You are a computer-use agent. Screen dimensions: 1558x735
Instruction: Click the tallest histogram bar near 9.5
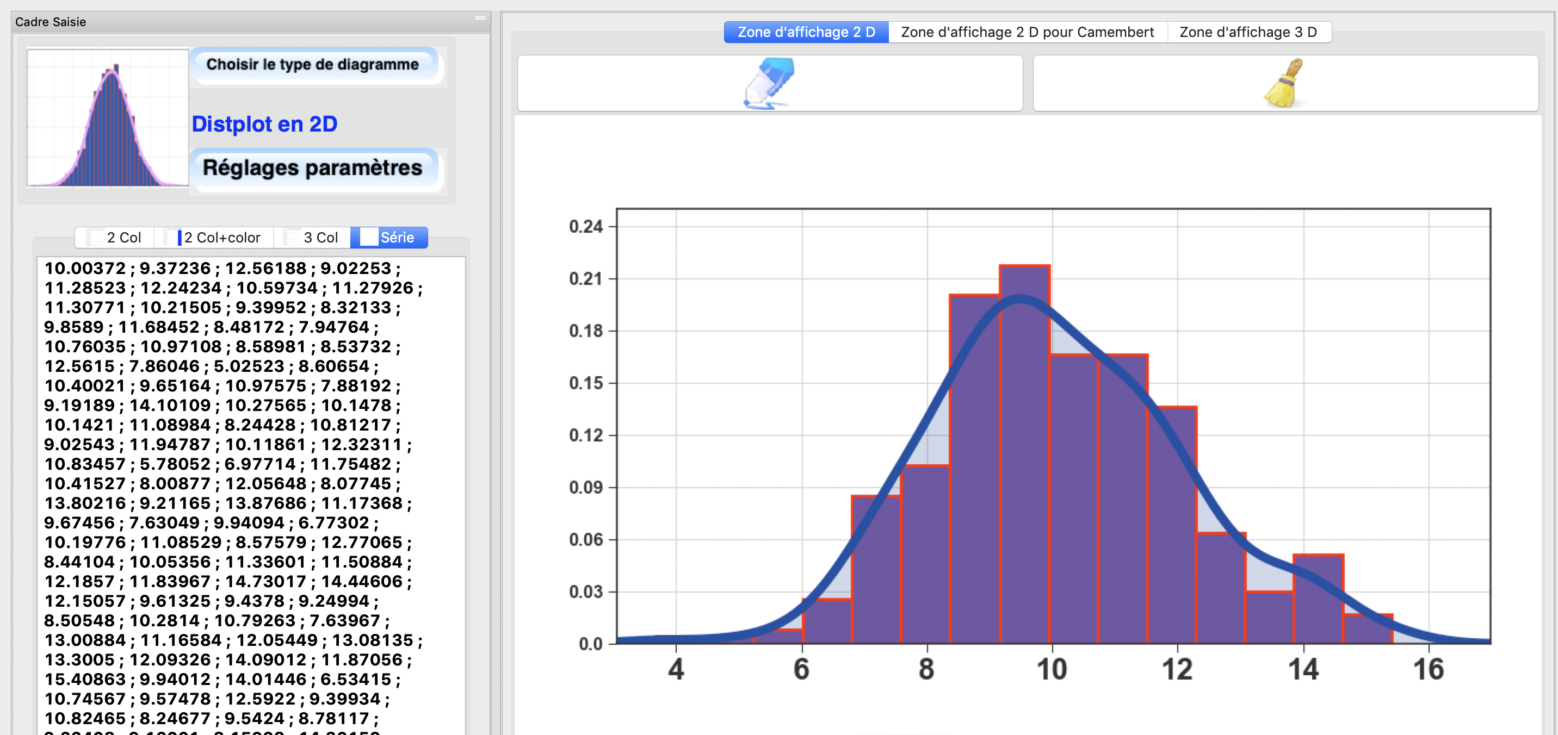(x=1024, y=454)
